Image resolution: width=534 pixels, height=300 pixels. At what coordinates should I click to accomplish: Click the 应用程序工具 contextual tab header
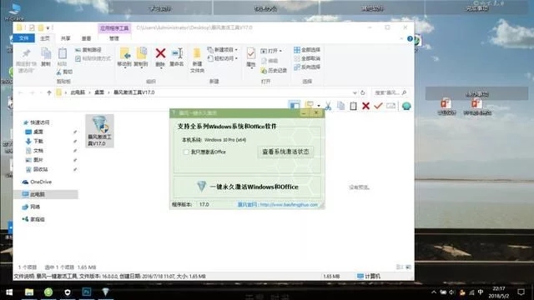click(114, 28)
